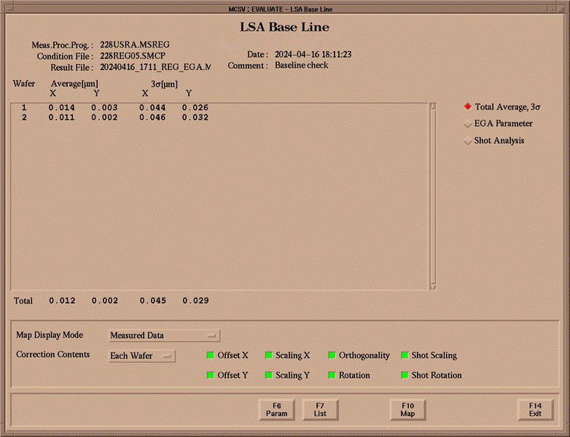Viewport: 570px width, 437px height.
Task: Toggle the Shot Rotation checkbox
Action: [405, 375]
